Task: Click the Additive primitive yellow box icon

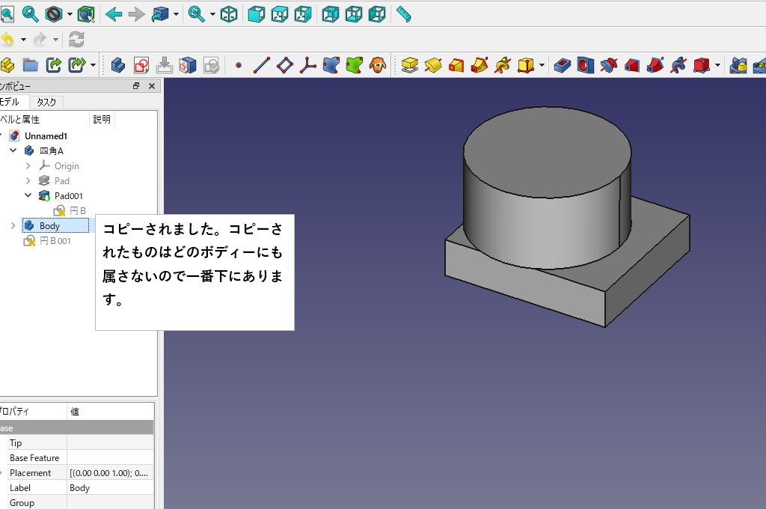Action: 526,64
